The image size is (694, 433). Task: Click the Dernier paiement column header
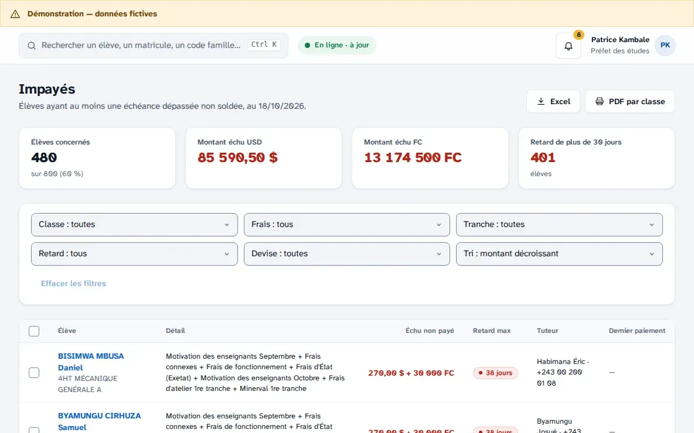[637, 331]
